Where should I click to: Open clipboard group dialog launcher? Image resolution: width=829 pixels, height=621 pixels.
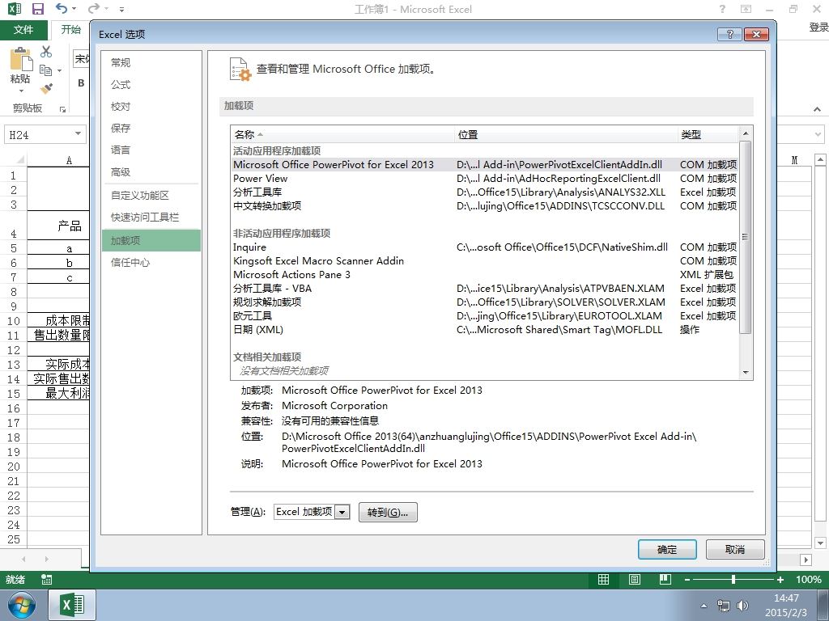click(x=63, y=109)
